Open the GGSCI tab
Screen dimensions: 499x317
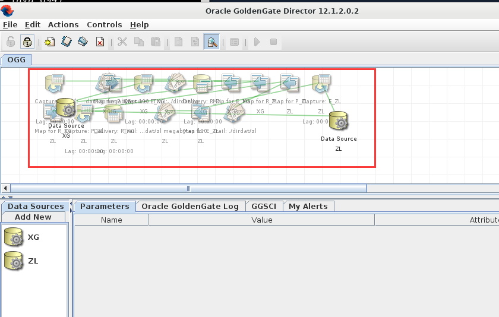[x=264, y=207]
